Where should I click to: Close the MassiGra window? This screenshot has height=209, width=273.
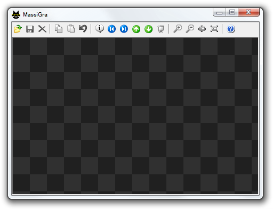point(248,12)
